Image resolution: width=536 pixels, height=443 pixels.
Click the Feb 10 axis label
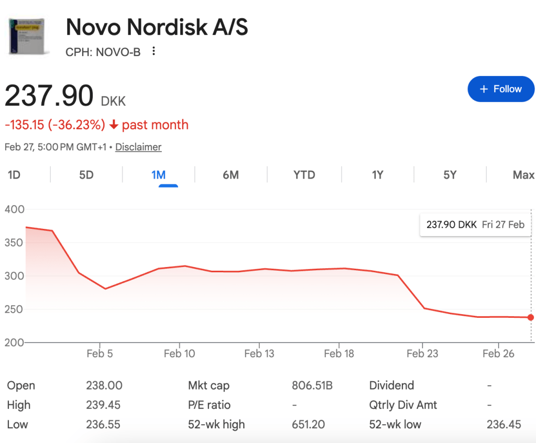click(x=179, y=353)
